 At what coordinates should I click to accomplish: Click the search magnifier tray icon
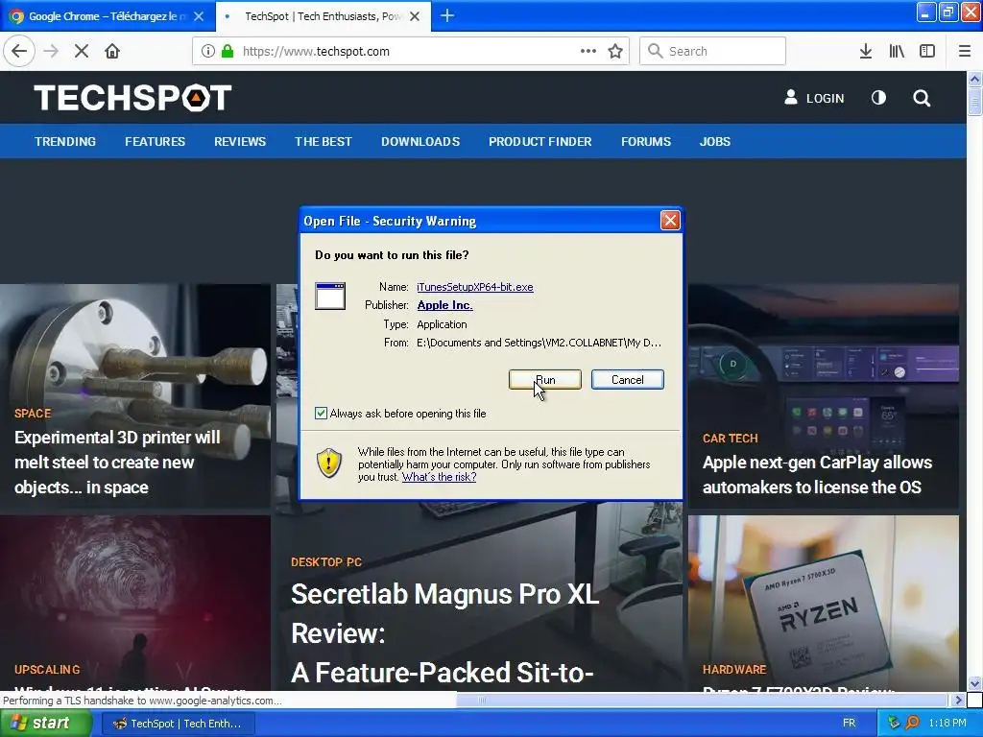click(x=912, y=724)
